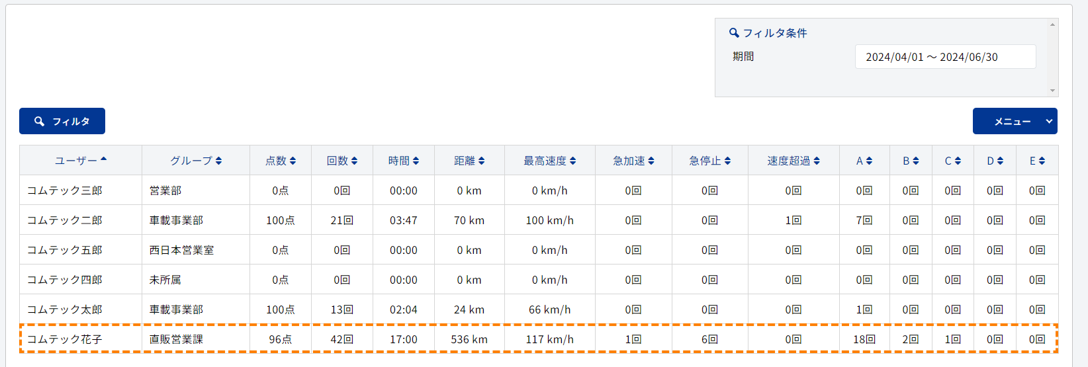1088x367 pixels.
Task: Click the blue フィルタ button
Action: (62, 121)
